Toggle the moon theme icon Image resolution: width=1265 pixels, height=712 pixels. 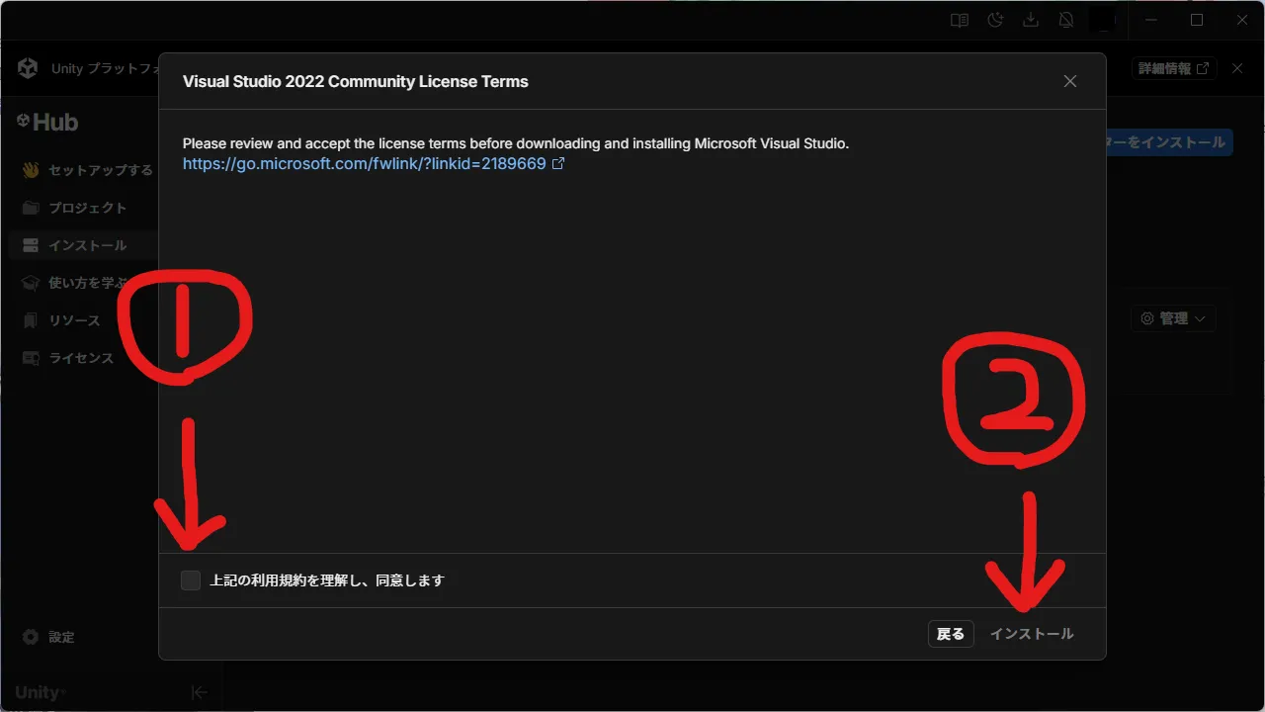coord(995,20)
